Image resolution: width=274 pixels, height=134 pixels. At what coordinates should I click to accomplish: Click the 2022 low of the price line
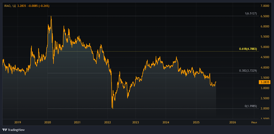coord(113,109)
